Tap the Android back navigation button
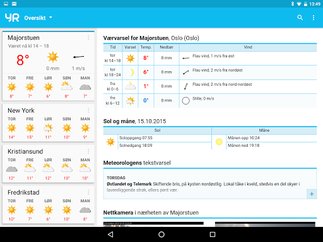 (110, 234)
